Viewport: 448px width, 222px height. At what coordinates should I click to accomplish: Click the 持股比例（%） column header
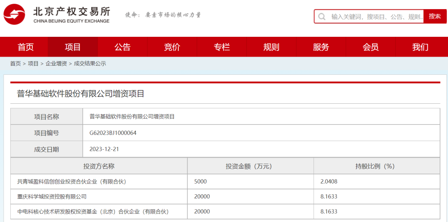pyautogui.click(x=377, y=166)
